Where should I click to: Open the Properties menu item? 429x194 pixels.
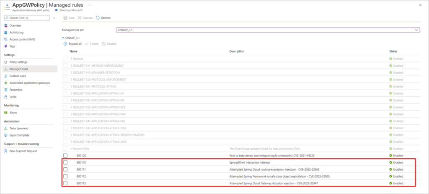[x=16, y=90]
